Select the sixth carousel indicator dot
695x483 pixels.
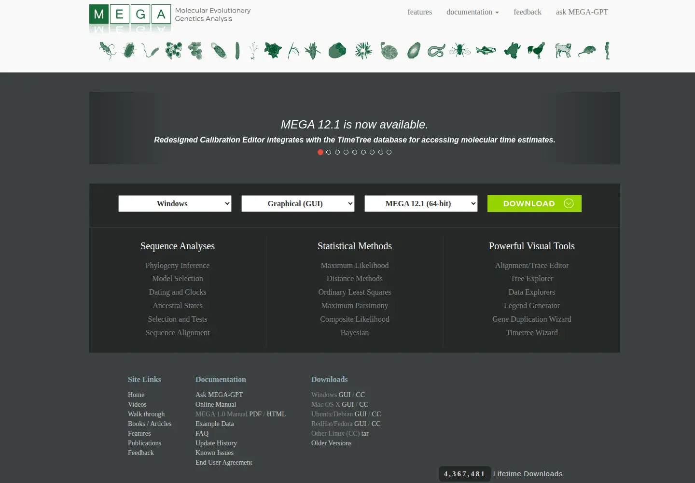tap(363, 152)
